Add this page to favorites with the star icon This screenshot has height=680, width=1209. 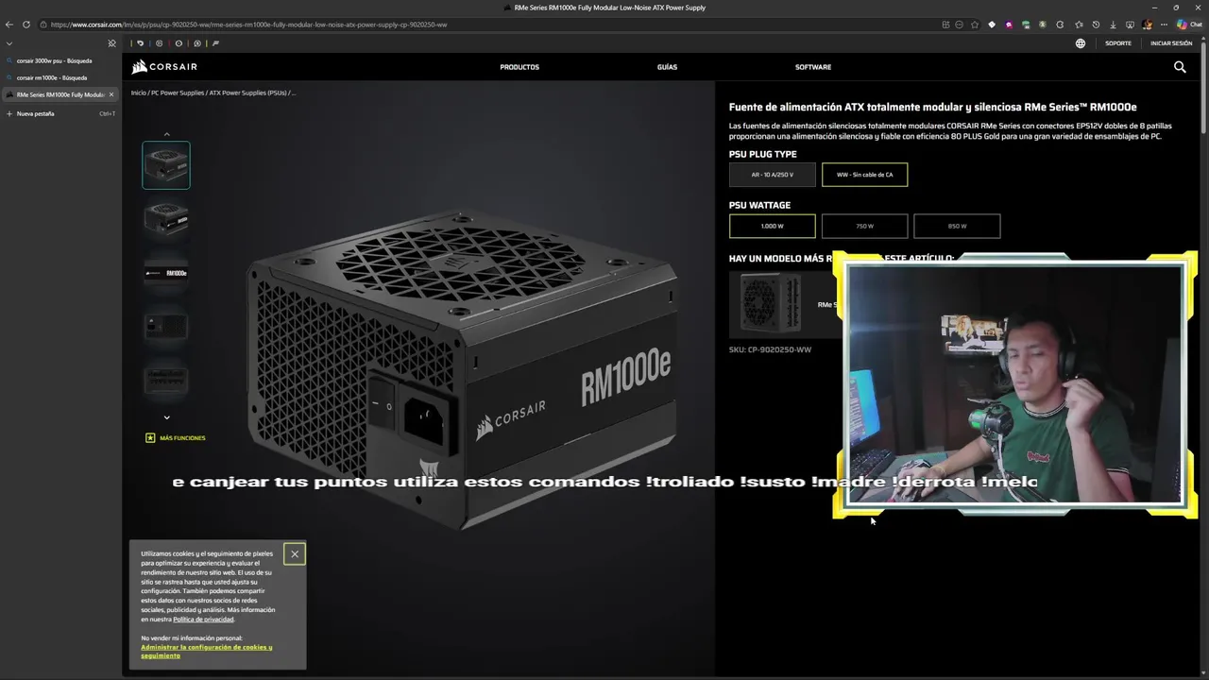(975, 25)
